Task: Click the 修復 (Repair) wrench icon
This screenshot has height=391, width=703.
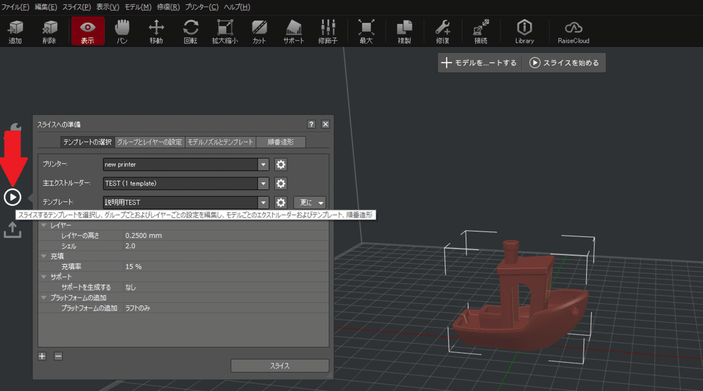Action: pos(443,31)
